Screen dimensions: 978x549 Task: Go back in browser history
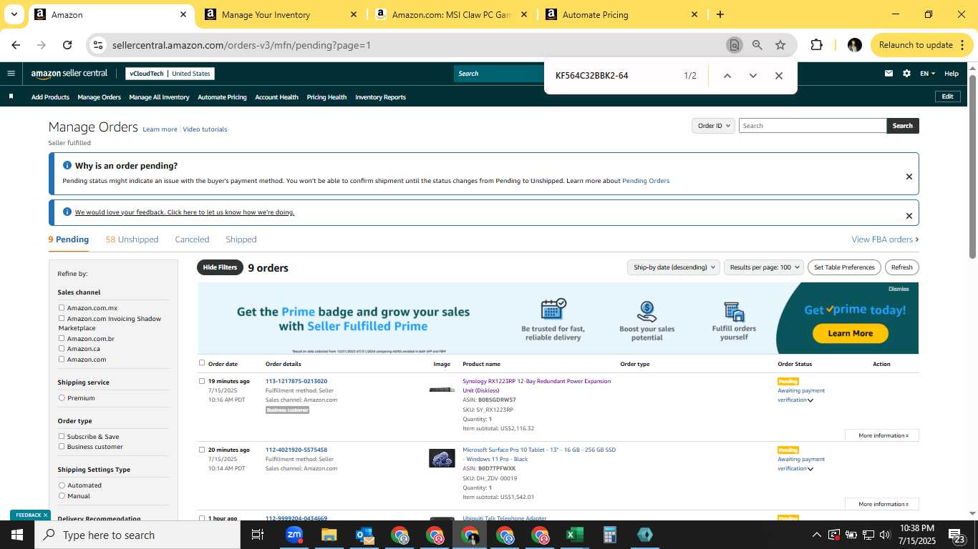tap(16, 45)
